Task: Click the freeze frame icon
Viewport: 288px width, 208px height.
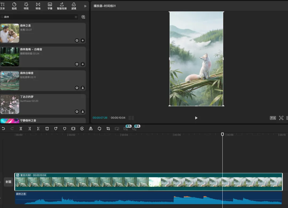Action: pos(73,128)
